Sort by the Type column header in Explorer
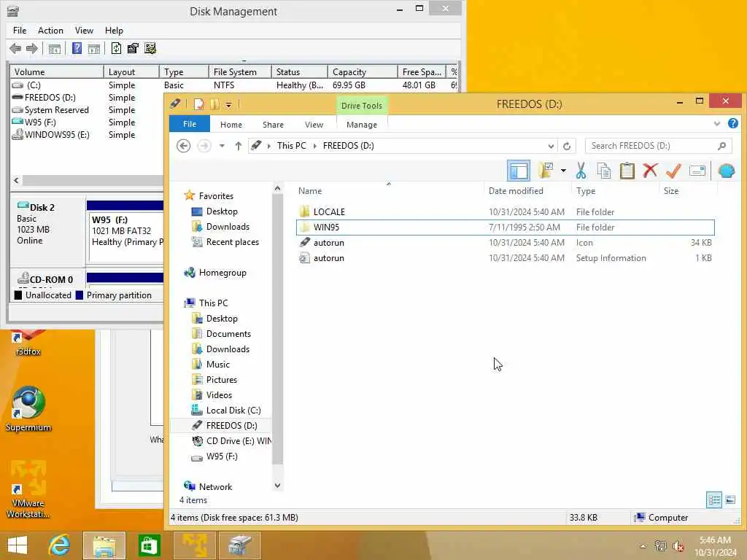Screen dimensions: 747x560 (616, 190)
